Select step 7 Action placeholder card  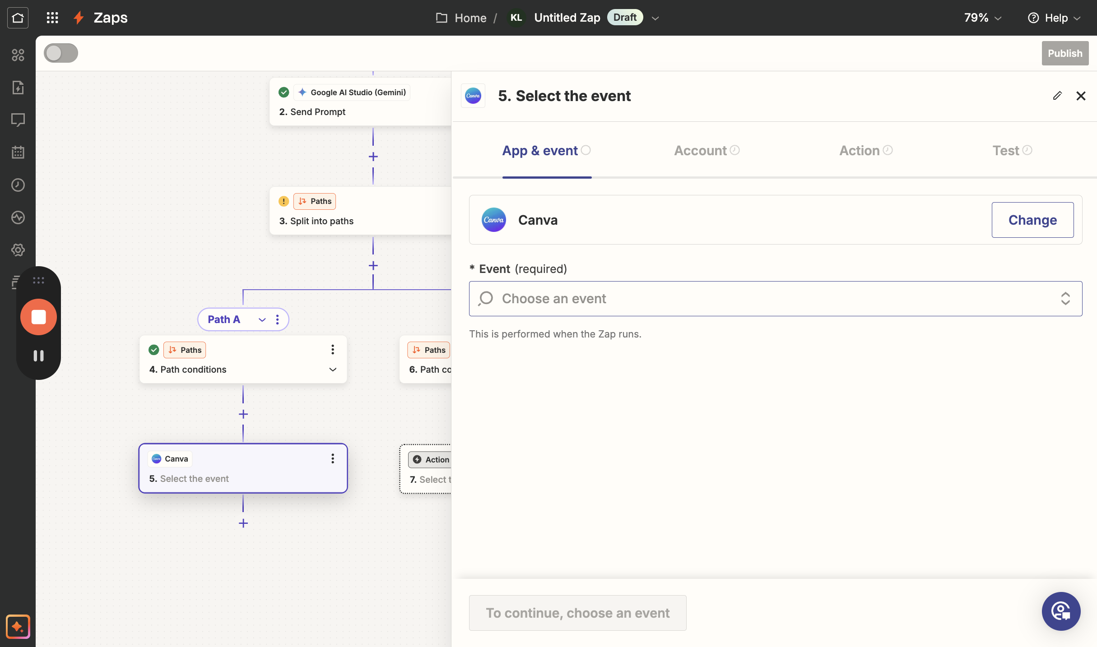pos(425,469)
